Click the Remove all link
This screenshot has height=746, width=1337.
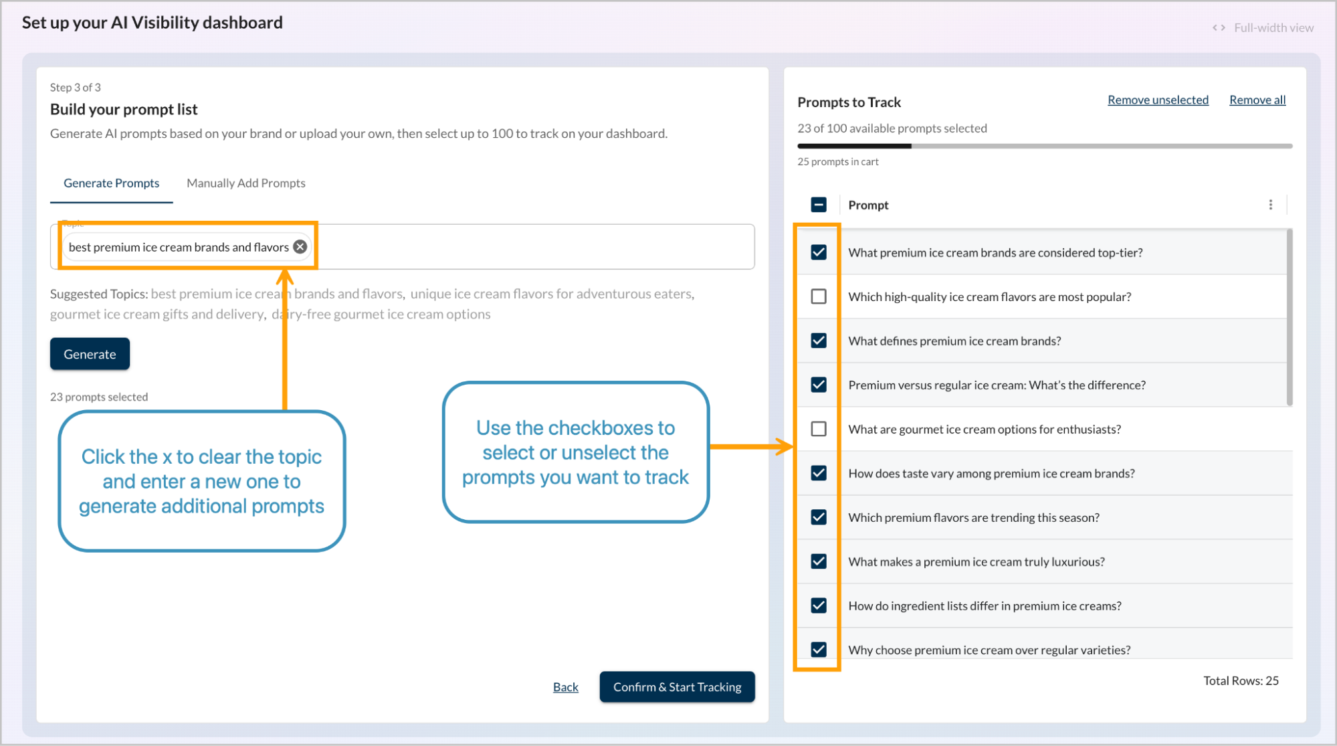tap(1257, 100)
